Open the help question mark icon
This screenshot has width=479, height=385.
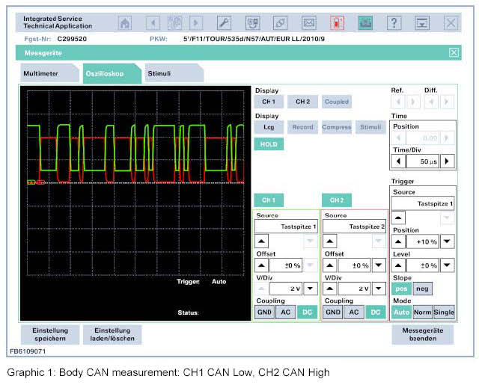(x=394, y=22)
